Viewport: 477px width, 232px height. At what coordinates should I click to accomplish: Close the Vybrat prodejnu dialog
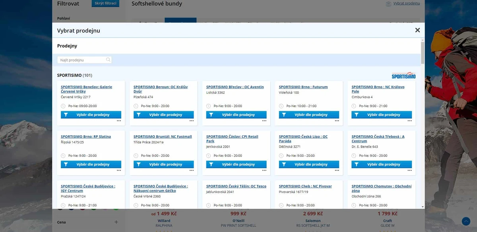417,30
